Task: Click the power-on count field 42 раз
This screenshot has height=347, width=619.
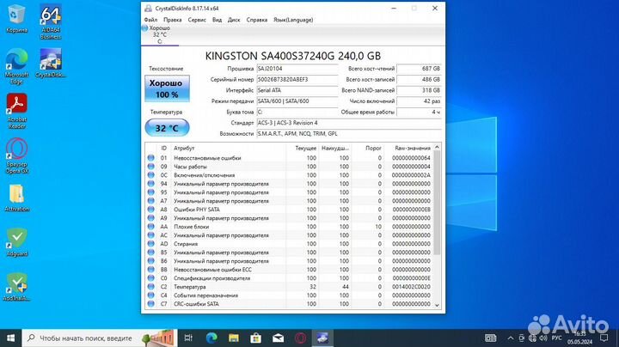Action: pos(419,101)
